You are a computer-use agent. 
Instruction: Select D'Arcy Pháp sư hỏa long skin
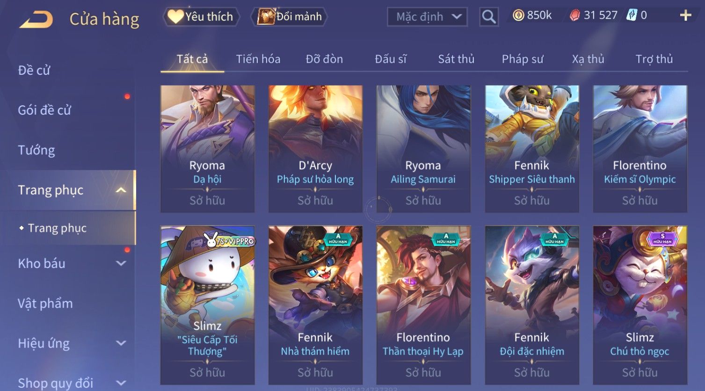315,149
